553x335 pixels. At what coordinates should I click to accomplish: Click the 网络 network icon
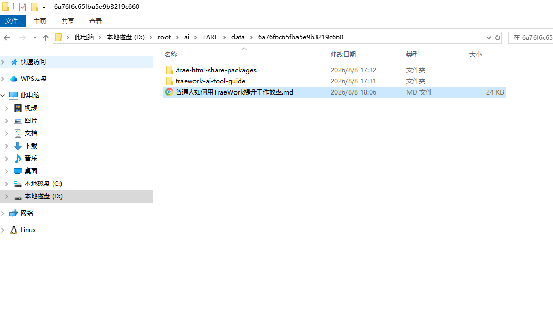click(13, 213)
